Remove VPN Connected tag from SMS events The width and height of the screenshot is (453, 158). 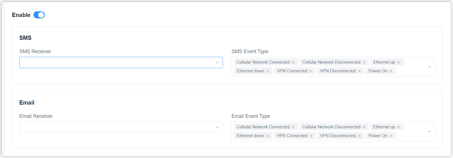[x=311, y=71]
